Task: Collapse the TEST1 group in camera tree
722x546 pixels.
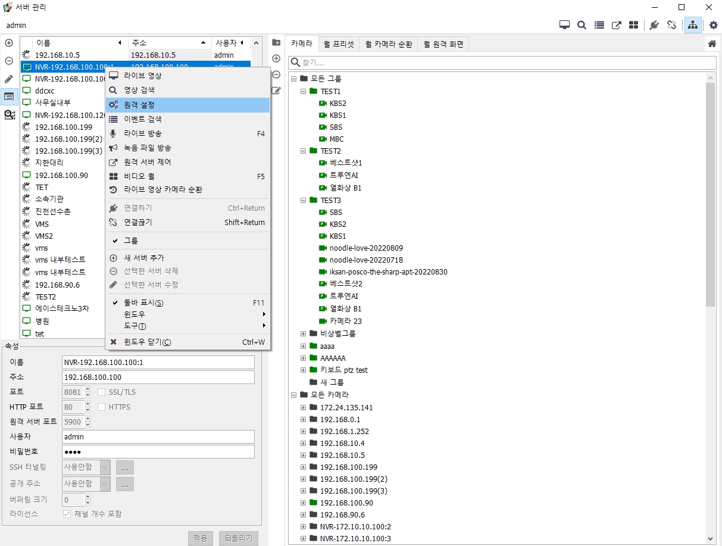Action: point(303,91)
